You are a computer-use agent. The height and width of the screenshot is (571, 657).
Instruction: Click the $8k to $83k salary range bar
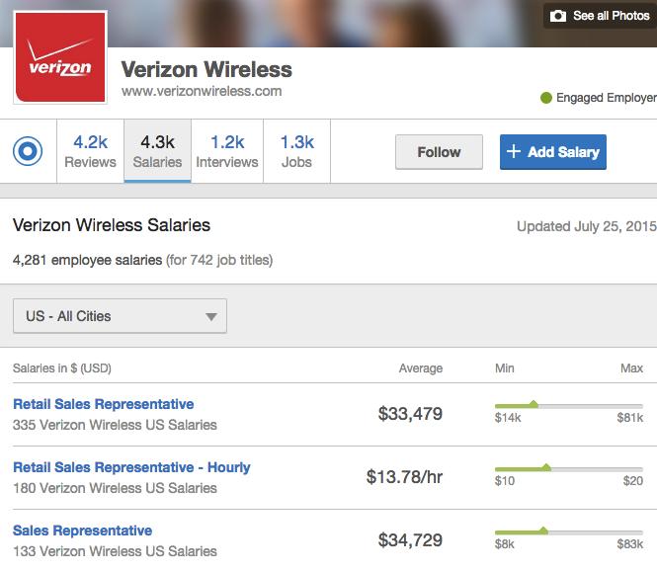pos(569,531)
